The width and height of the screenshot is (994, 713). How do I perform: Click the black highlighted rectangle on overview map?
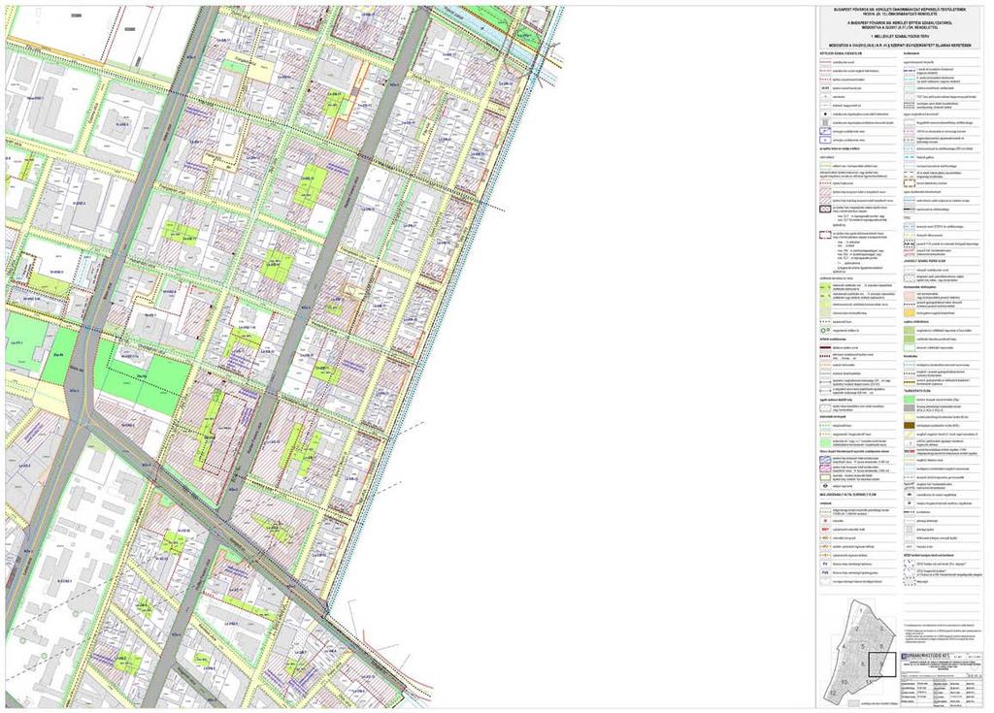[x=881, y=664]
